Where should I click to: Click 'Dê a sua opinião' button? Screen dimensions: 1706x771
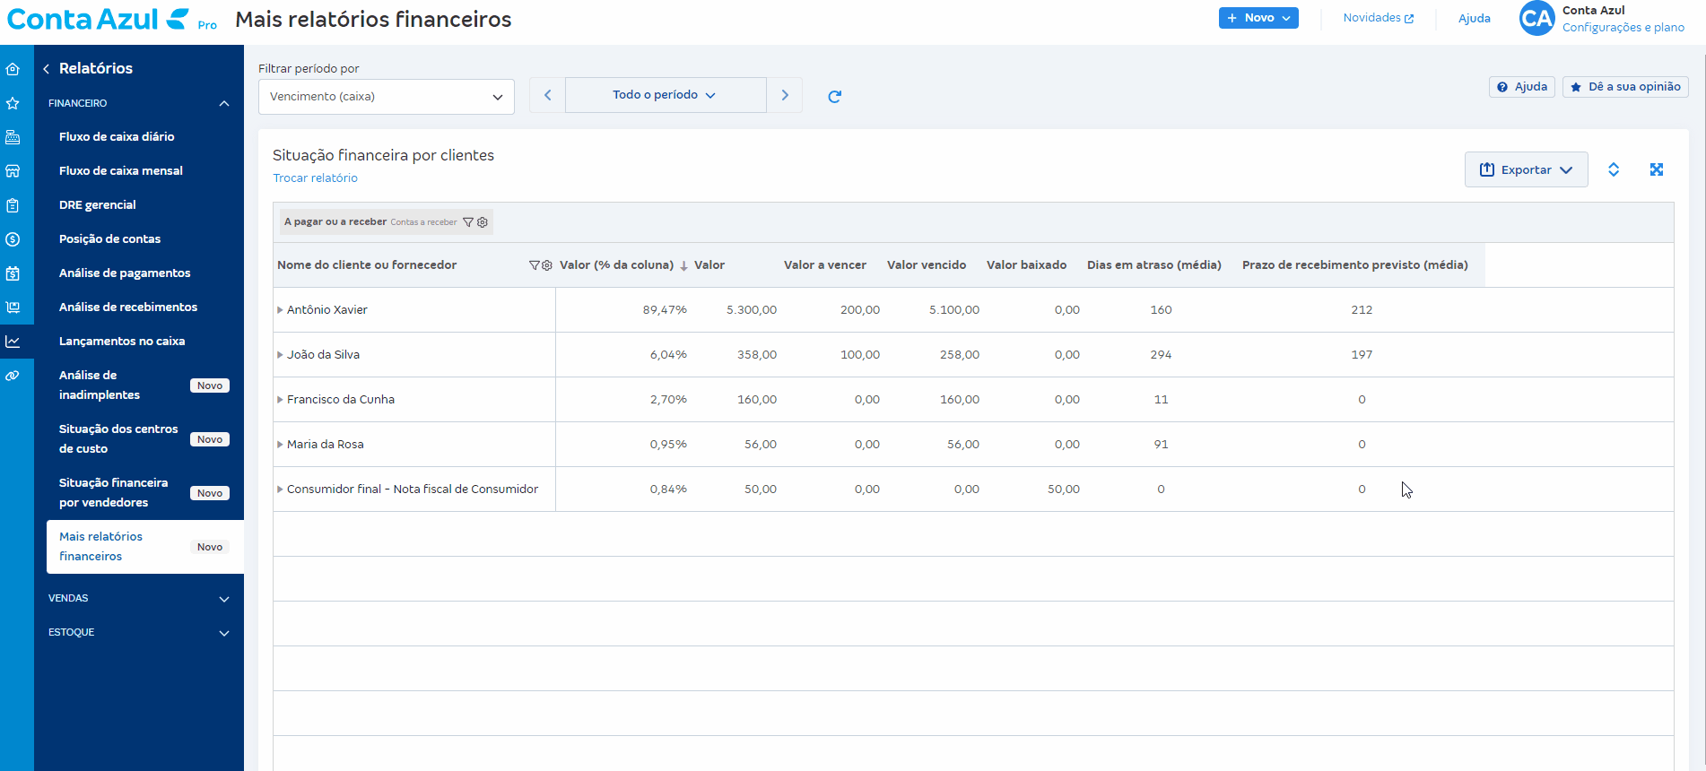[x=1625, y=87]
